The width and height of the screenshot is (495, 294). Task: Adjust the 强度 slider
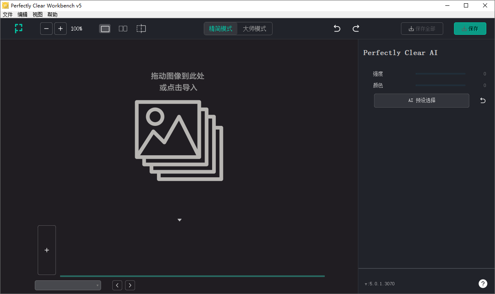tap(440, 74)
